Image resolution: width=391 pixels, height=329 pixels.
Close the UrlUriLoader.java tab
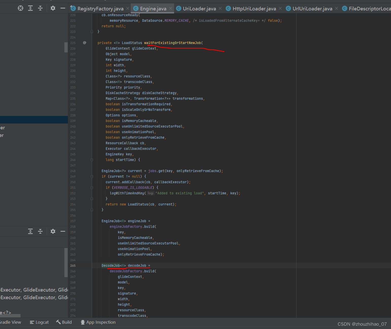(337, 9)
